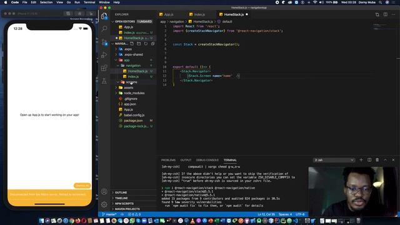Open the Terminal menu in menu bar
Viewport: 400px width, 225px height.
tap(89, 2)
